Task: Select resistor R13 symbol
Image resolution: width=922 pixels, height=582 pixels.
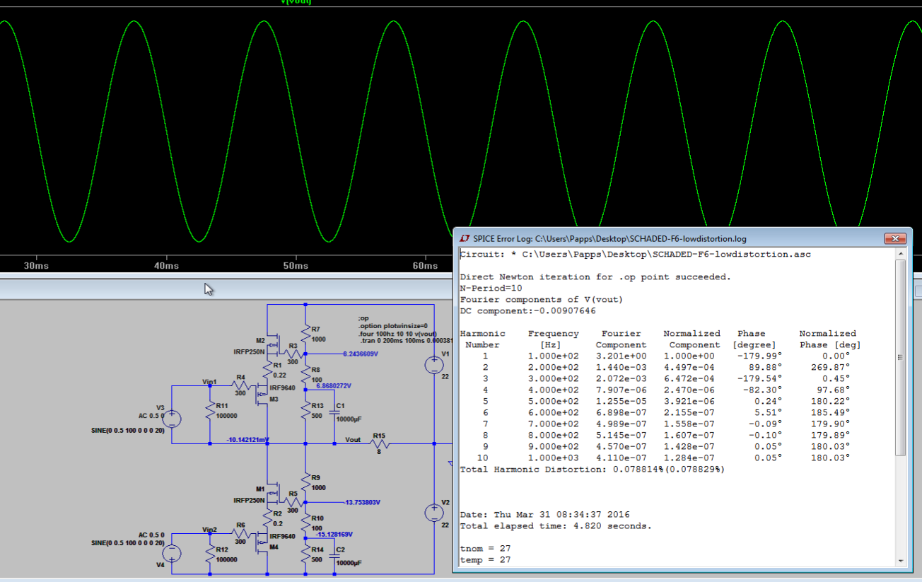Action: tap(305, 411)
